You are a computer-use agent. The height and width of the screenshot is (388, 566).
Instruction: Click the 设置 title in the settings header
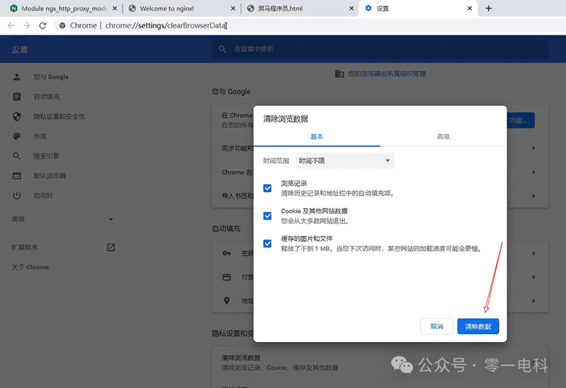pyautogui.click(x=20, y=50)
